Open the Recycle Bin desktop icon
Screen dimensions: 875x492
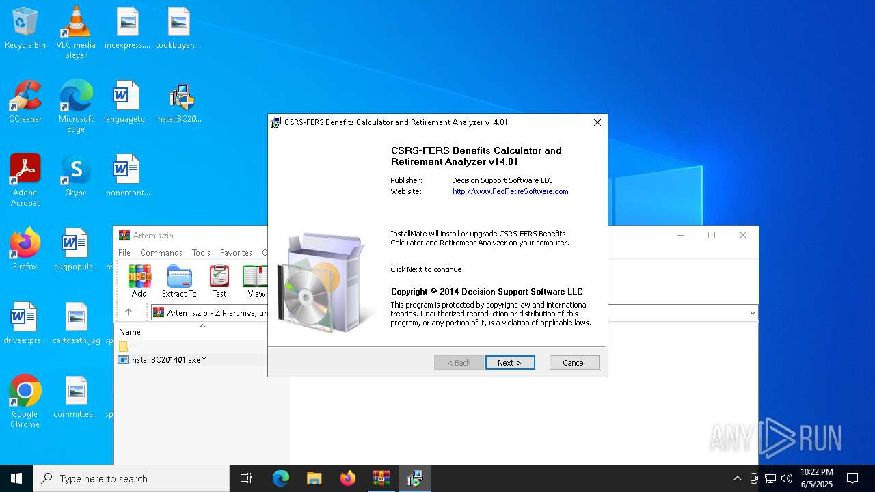25,29
